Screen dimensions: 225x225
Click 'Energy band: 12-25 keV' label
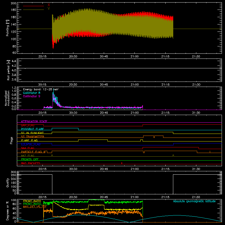pos(41,89)
